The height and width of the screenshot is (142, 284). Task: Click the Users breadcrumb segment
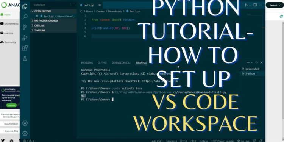89,11
